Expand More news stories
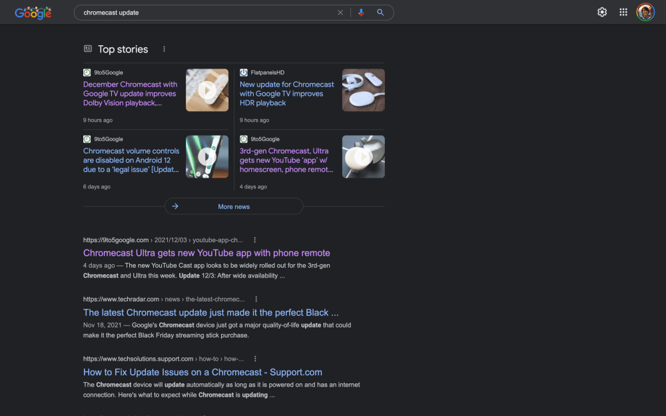 point(234,206)
